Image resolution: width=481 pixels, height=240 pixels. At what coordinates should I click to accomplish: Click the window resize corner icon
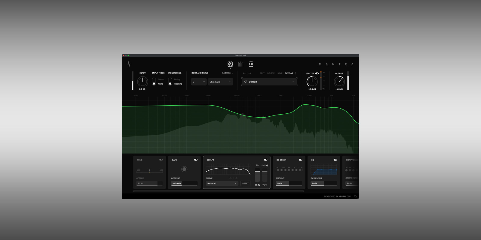[x=356, y=196]
